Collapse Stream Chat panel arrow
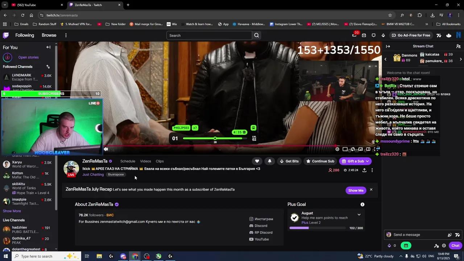464x261 pixels. point(388,46)
